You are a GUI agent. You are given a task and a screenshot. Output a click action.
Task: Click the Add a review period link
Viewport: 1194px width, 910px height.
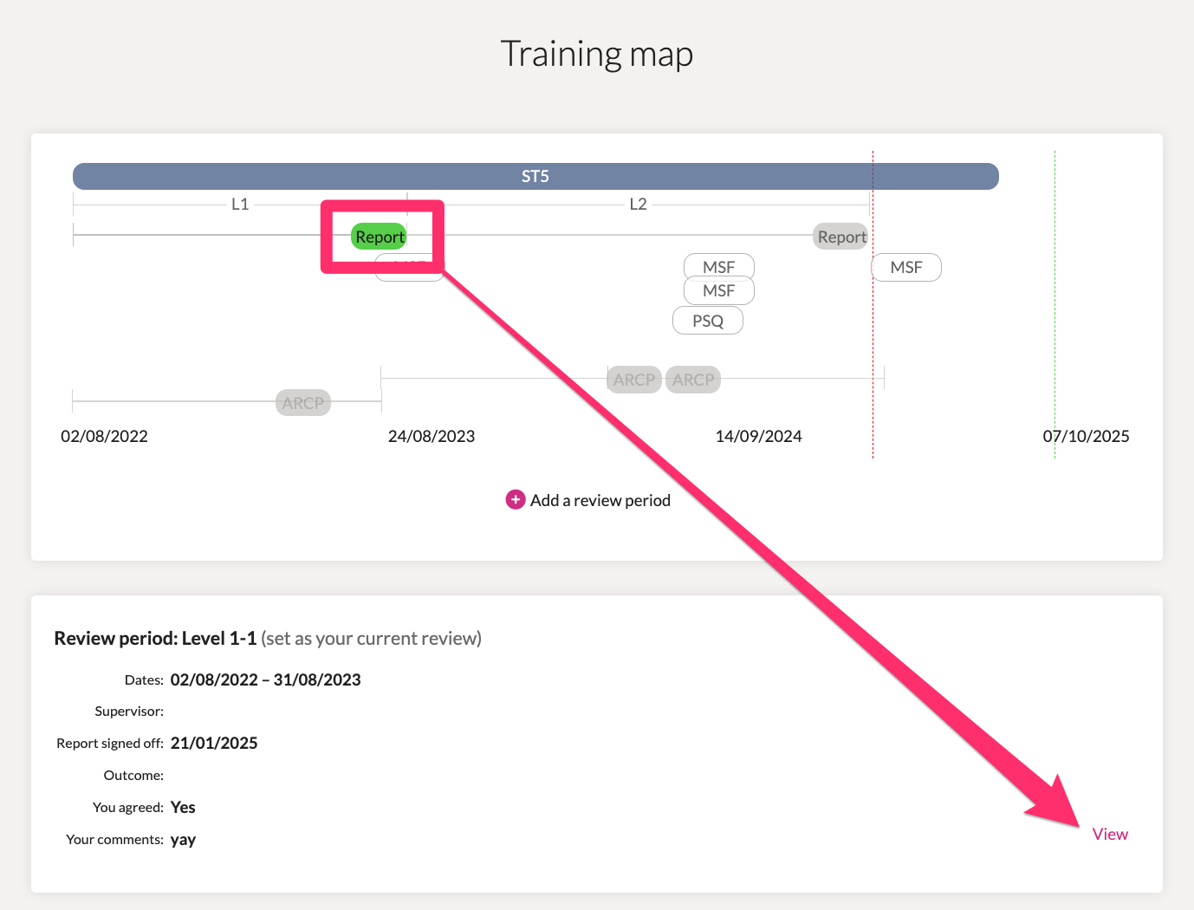pyautogui.click(x=600, y=501)
